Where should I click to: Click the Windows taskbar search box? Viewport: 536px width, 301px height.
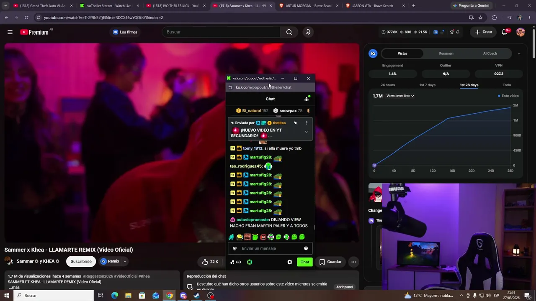[x=54, y=296]
